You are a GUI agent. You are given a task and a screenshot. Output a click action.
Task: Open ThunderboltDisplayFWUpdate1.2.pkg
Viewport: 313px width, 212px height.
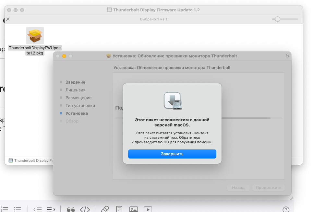pyautogui.click(x=34, y=35)
